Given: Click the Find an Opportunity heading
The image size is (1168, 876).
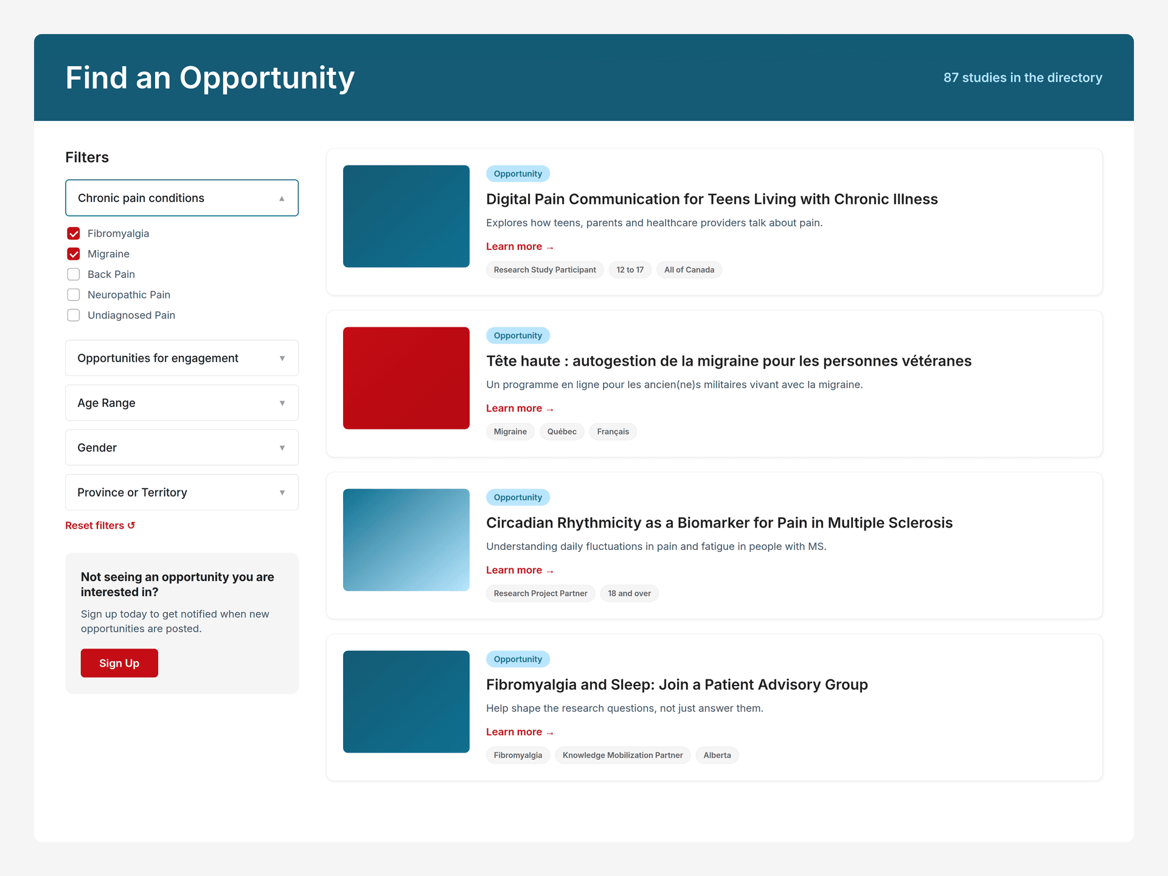Looking at the screenshot, I should (x=210, y=78).
